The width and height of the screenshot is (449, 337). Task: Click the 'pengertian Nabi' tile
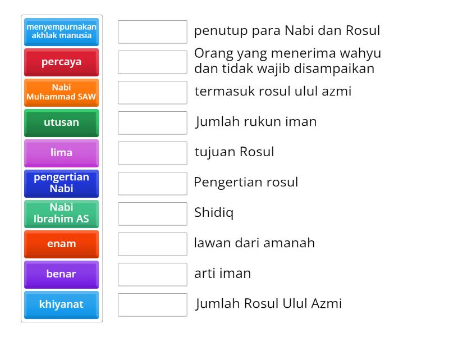tap(61, 183)
